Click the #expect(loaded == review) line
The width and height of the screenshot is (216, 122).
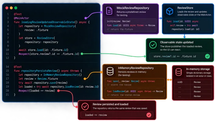pos(37,91)
